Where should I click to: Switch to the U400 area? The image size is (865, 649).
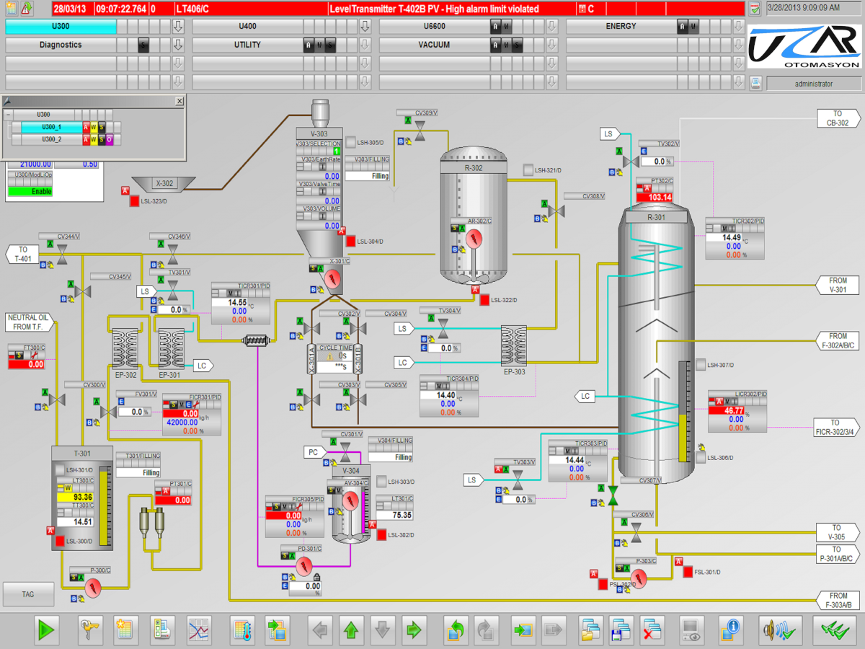point(247,27)
